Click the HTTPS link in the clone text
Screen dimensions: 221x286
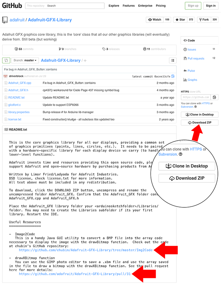pyautogui.click(x=205, y=104)
